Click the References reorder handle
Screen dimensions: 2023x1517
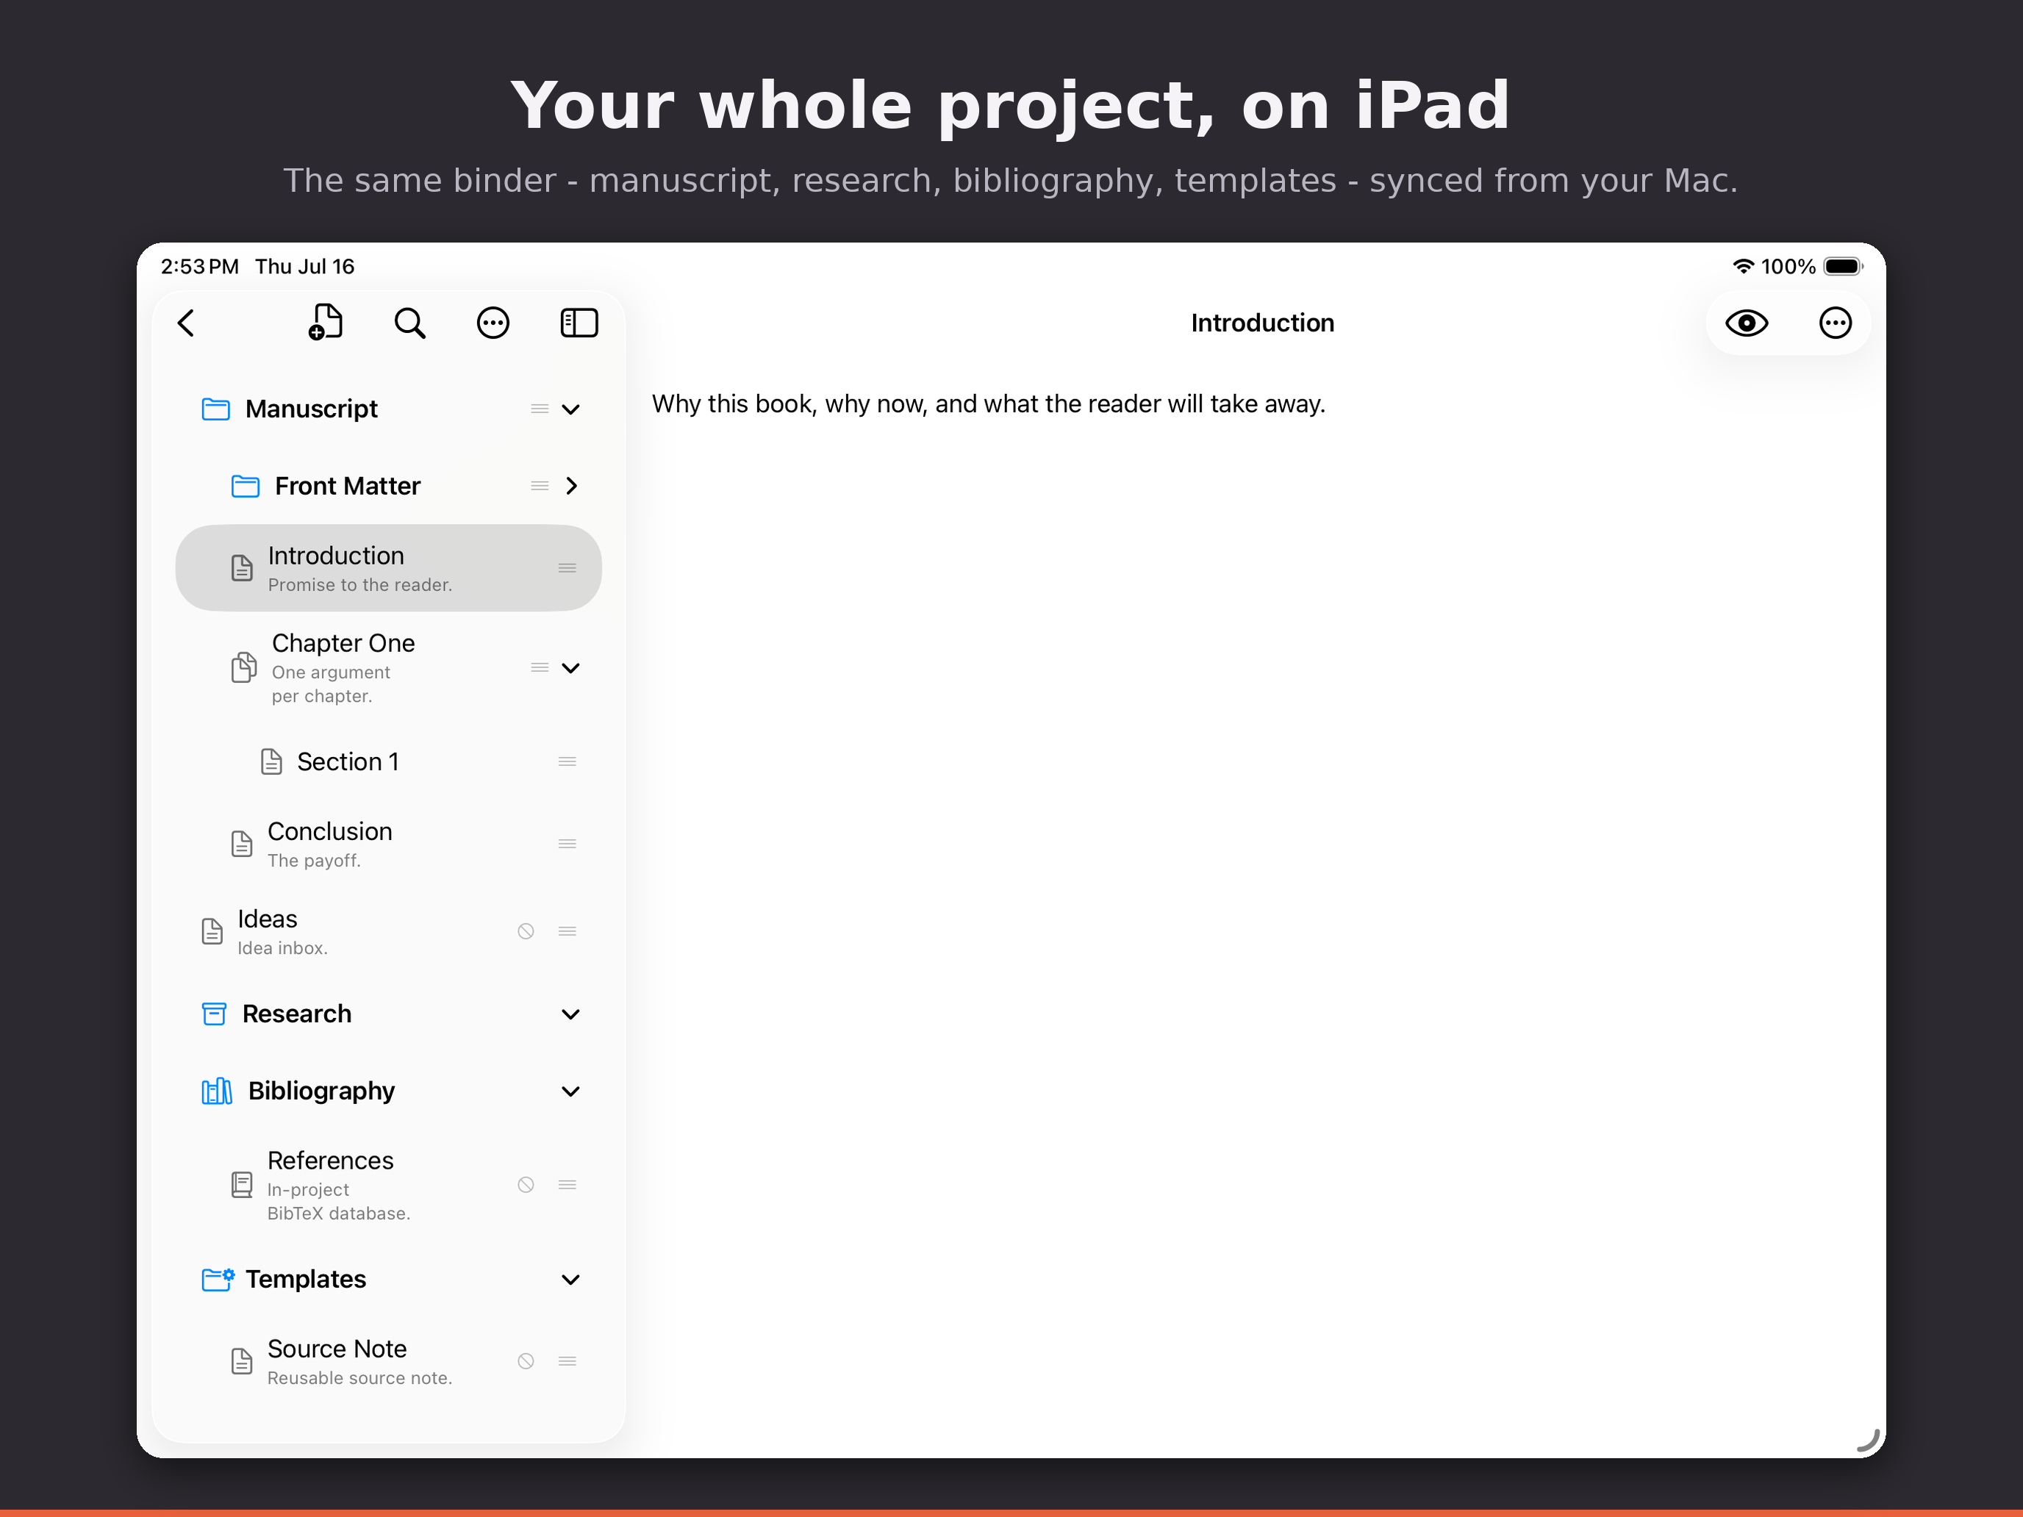pyautogui.click(x=567, y=1184)
